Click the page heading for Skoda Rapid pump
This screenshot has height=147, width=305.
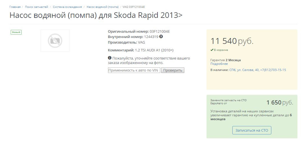pos(96,15)
